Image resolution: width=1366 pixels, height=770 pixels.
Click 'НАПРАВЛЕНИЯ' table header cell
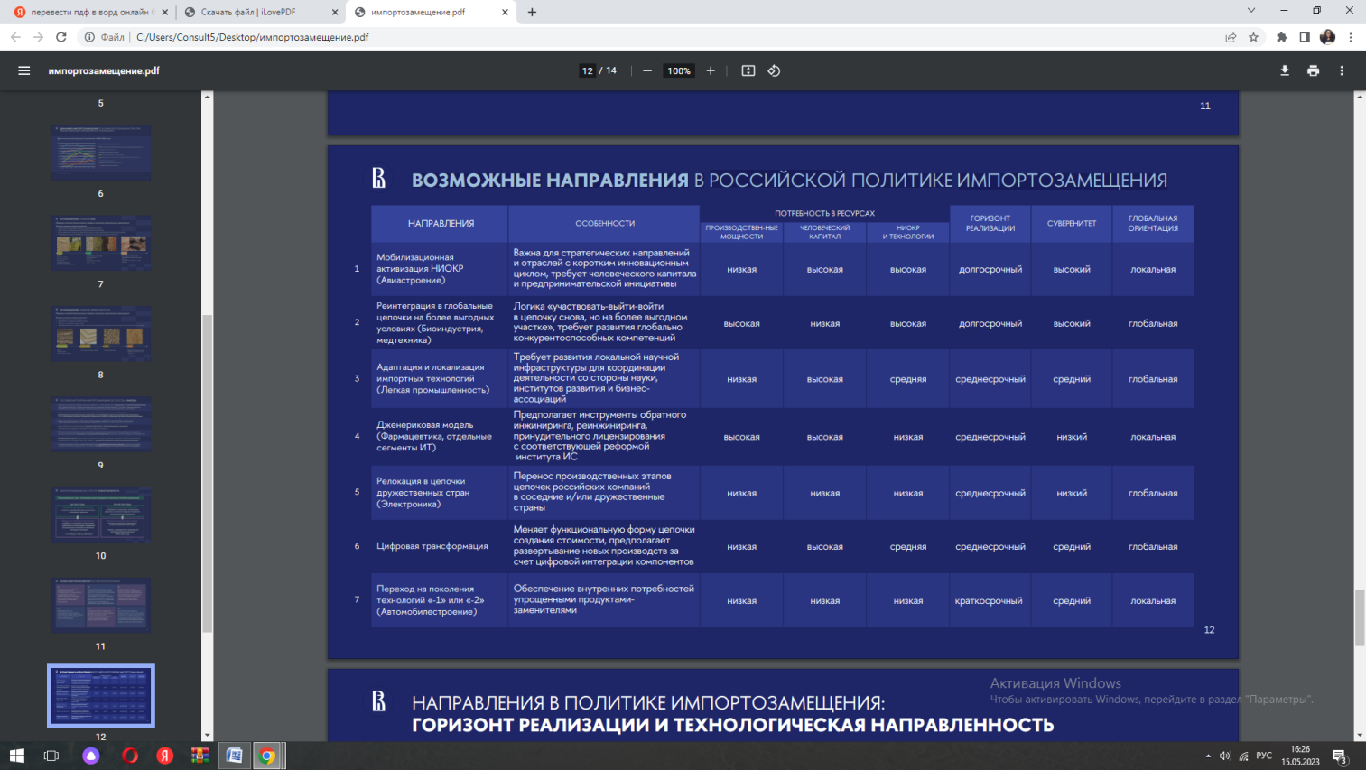(441, 223)
